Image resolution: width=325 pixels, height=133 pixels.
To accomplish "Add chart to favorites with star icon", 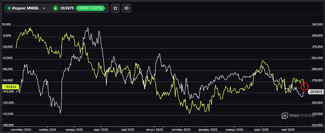I will click(x=115, y=8).
